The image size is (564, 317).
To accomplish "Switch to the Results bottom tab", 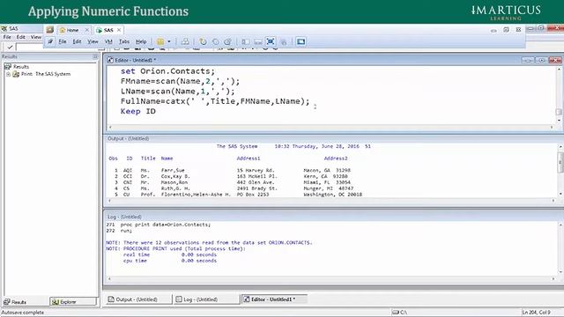I will (x=15, y=302).
